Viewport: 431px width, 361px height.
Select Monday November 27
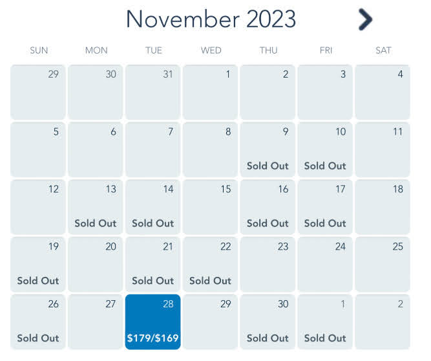(x=96, y=322)
